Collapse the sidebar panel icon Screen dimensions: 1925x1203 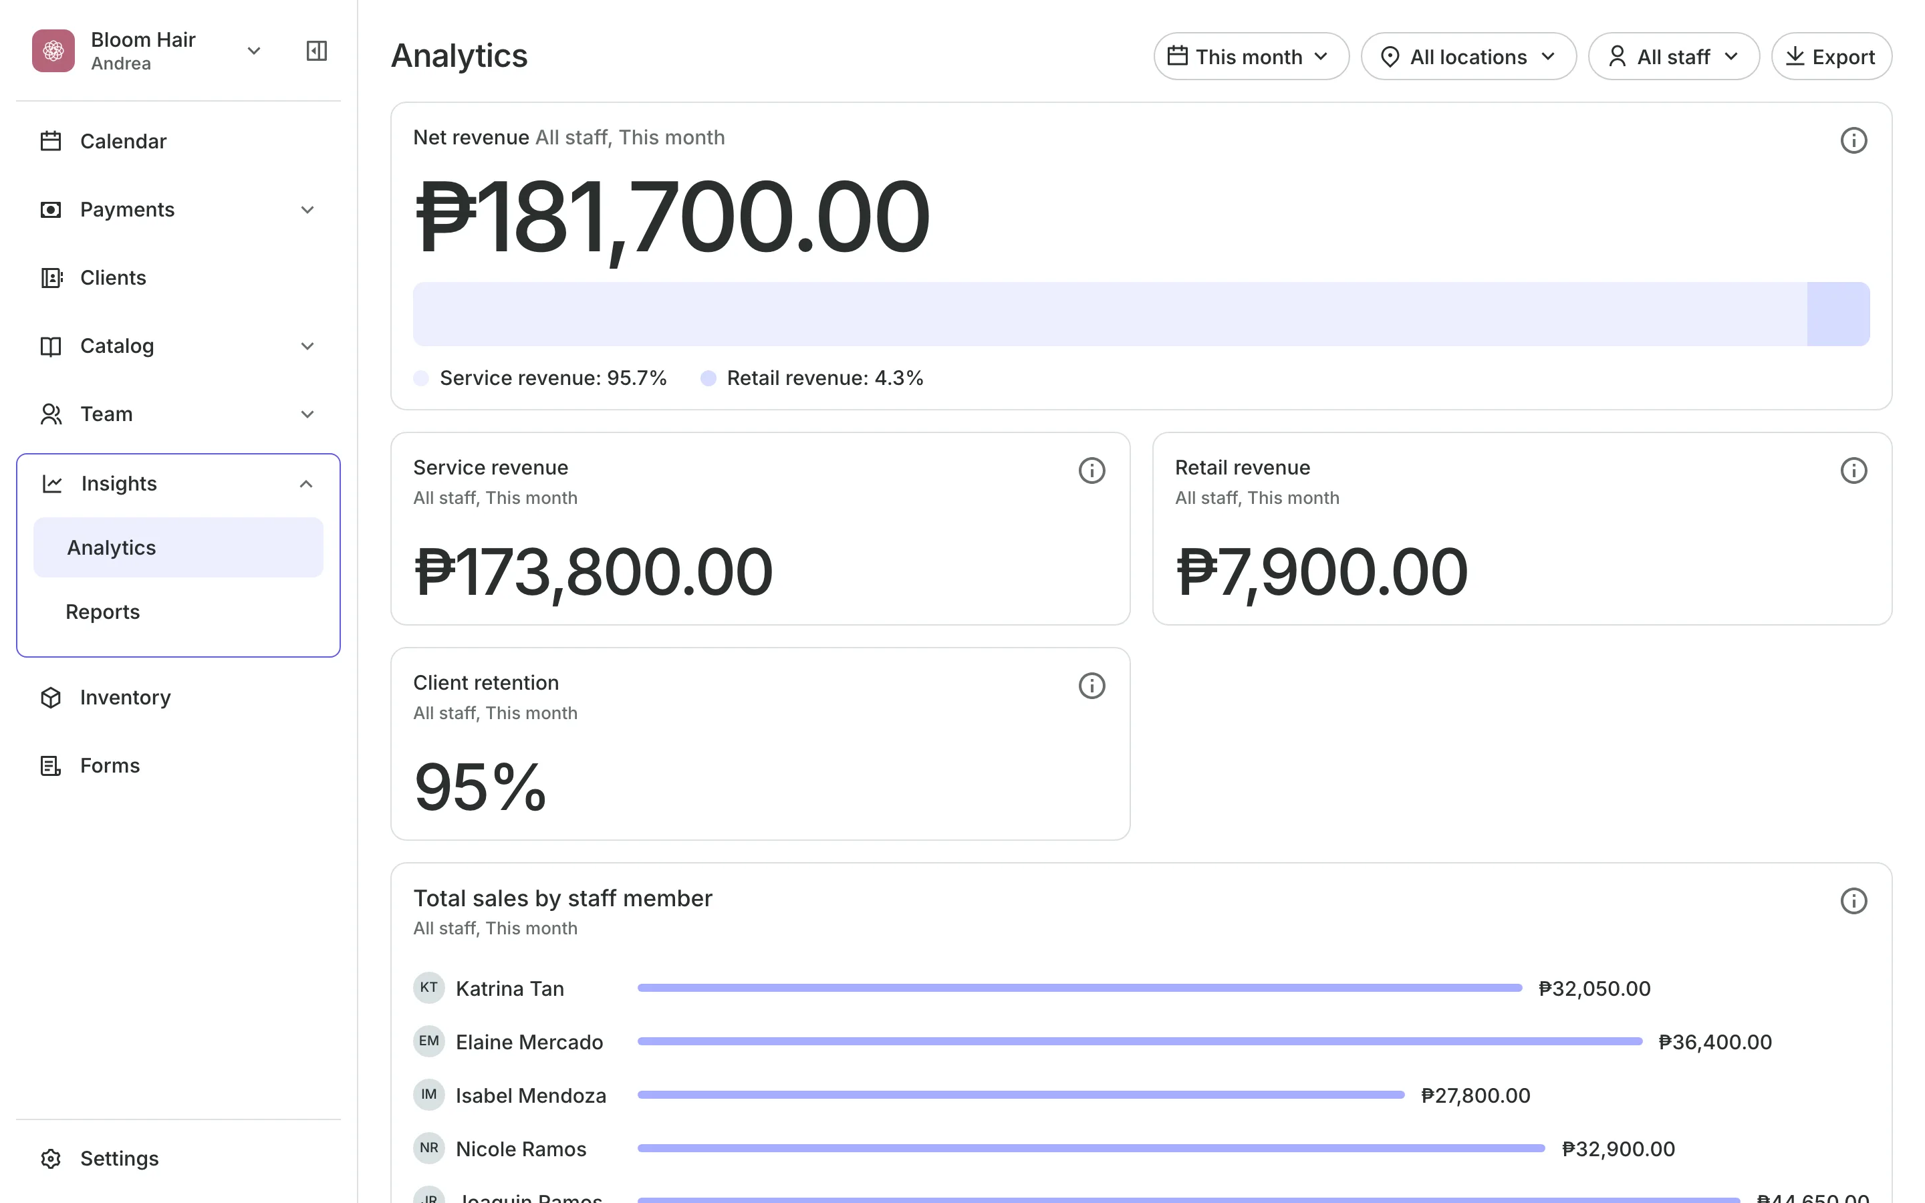(x=317, y=51)
